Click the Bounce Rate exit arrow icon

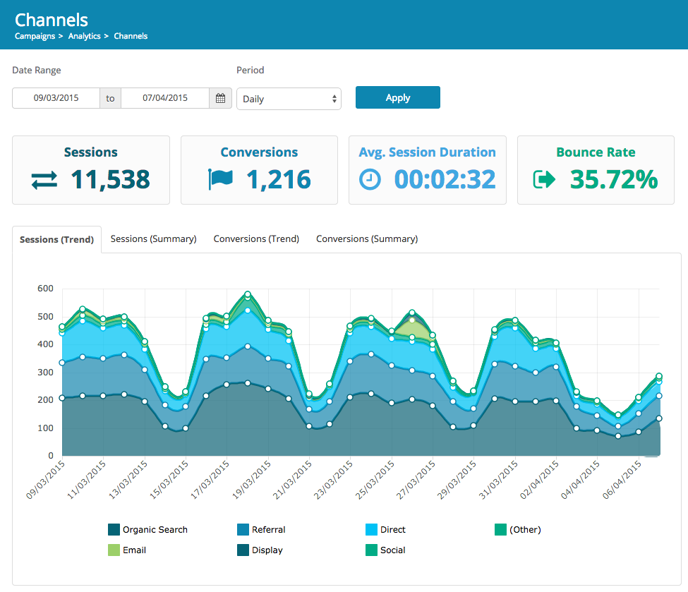click(546, 180)
